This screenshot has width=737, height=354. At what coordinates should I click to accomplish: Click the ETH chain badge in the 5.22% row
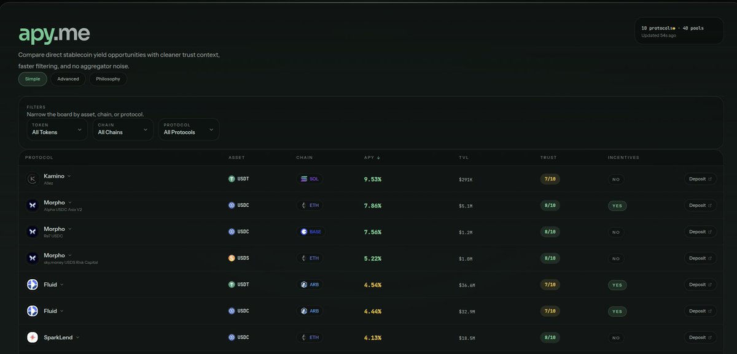point(310,258)
